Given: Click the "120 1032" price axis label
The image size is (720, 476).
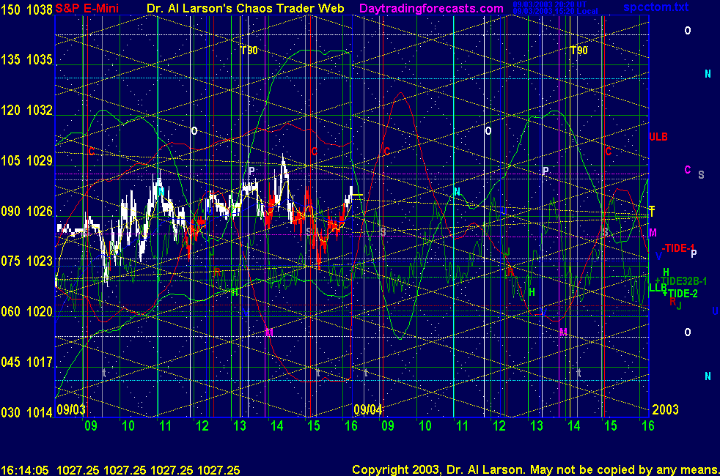Looking at the screenshot, I should pyautogui.click(x=26, y=111).
